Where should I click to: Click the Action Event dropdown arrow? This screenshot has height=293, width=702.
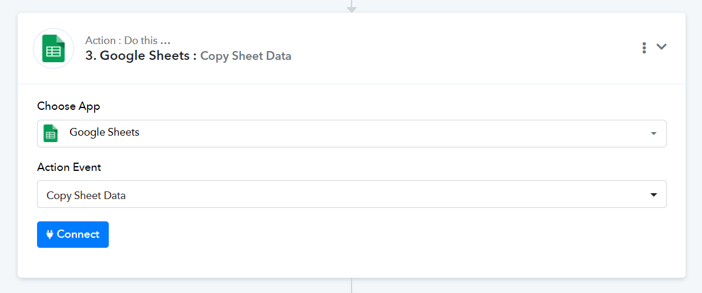pyautogui.click(x=653, y=195)
